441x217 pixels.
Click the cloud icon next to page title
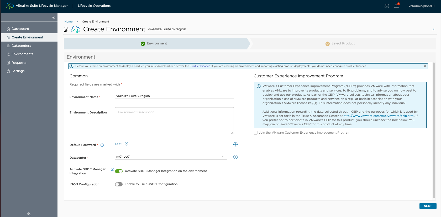click(x=76, y=29)
